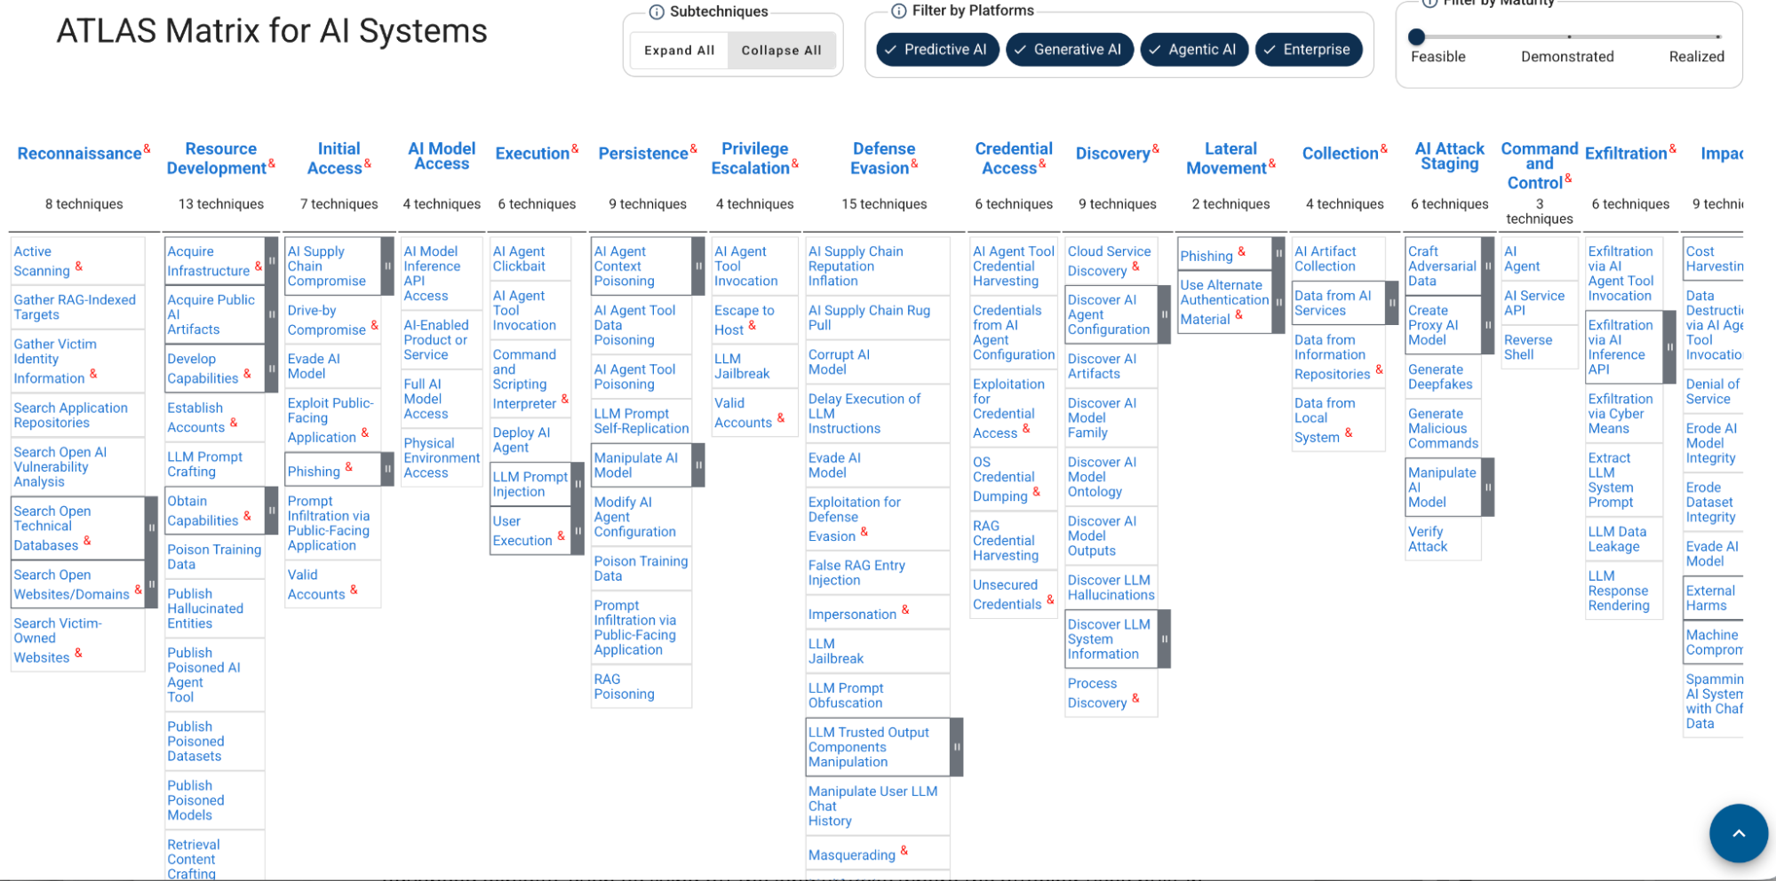The image size is (1776, 881).
Task: Click the maturity slider handle at Feasible
Action: coord(1417,36)
